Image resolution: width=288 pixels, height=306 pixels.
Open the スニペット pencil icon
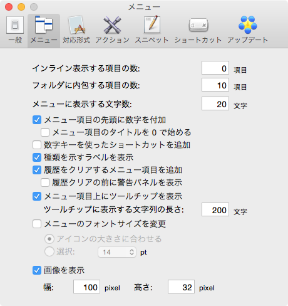(x=152, y=30)
